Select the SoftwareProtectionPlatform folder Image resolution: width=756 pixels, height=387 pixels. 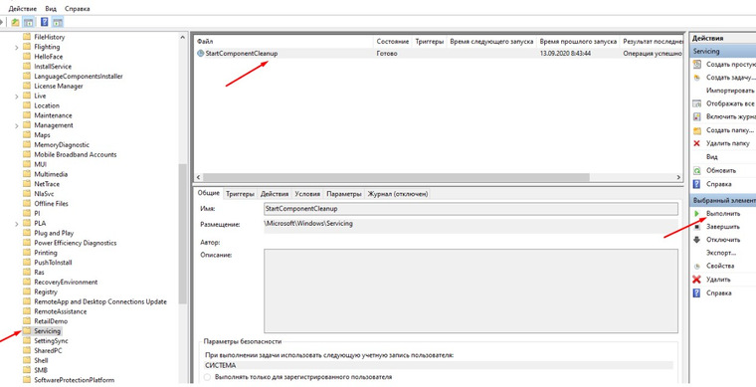click(x=75, y=380)
